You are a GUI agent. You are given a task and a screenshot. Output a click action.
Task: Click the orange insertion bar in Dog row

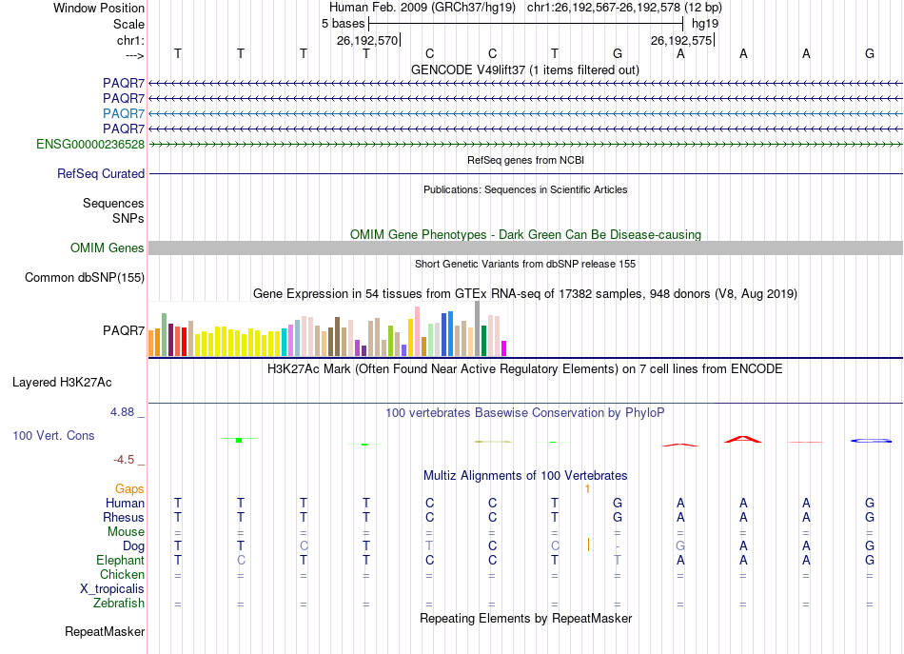pos(588,545)
